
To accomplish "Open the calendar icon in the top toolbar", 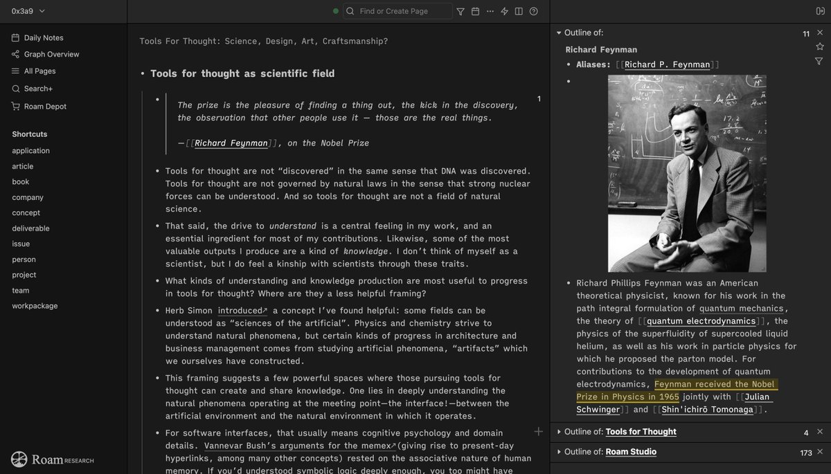I will (x=474, y=11).
